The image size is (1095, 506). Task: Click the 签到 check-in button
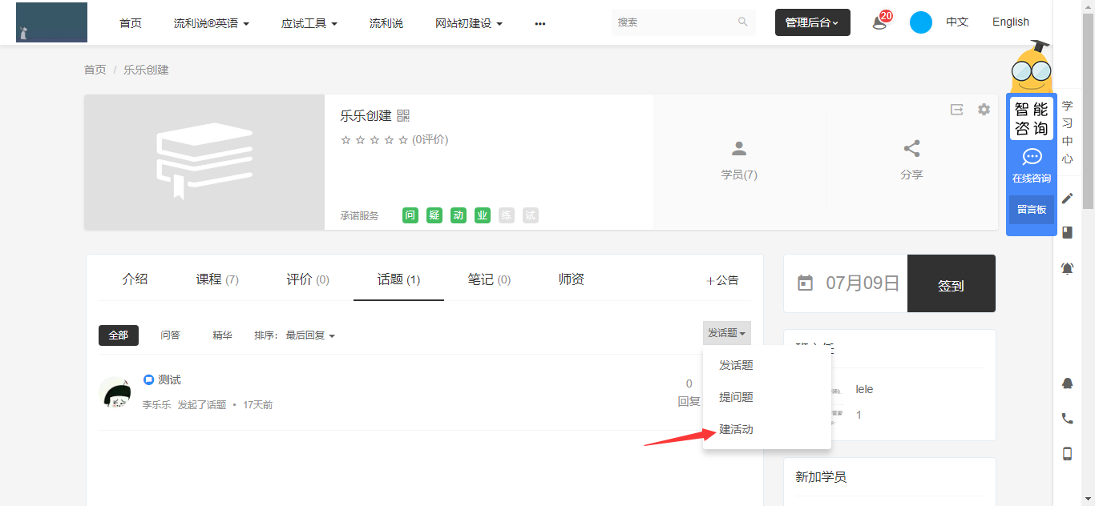point(951,284)
